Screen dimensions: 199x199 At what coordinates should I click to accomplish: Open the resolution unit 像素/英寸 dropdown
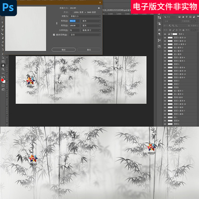tap(92, 30)
